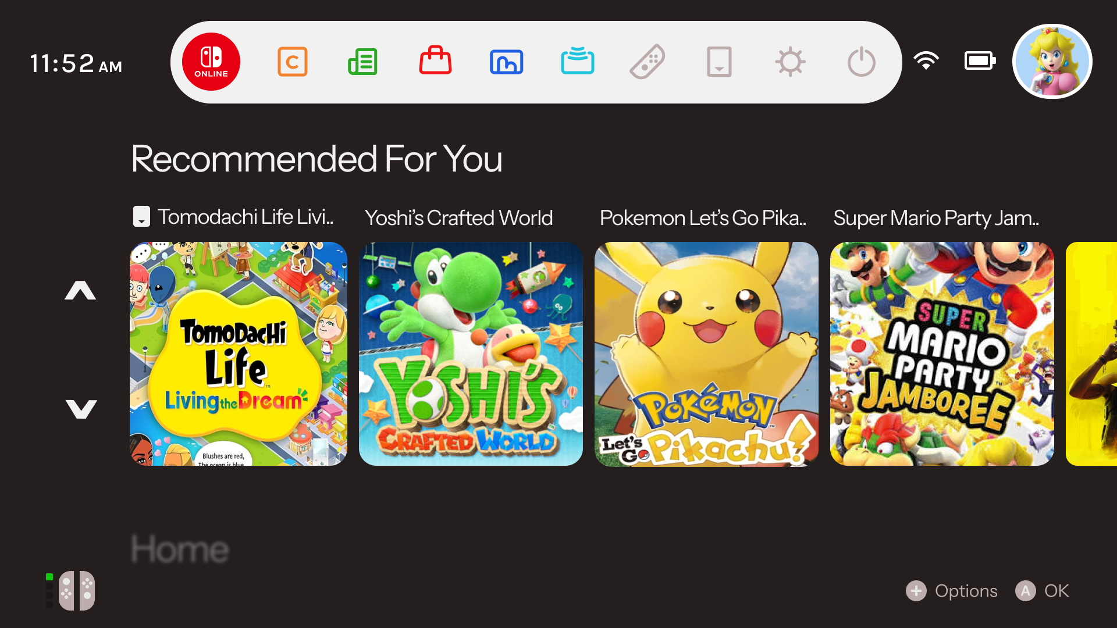Open the teal GameShare icon
Viewport: 1117px width, 628px height.
tap(578, 61)
